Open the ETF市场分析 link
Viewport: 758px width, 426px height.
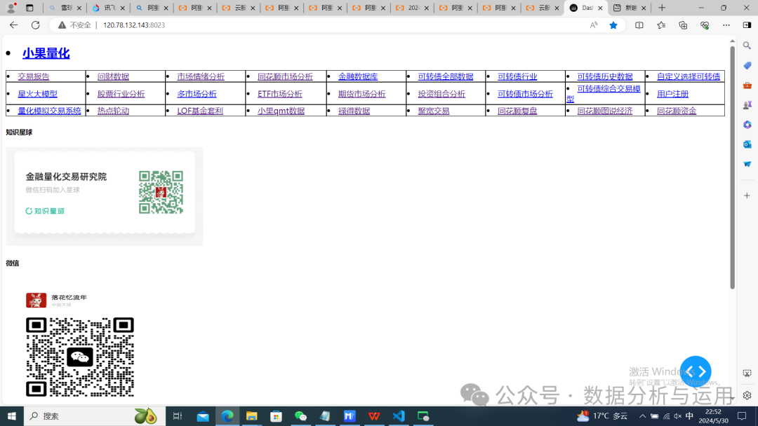pyautogui.click(x=280, y=94)
